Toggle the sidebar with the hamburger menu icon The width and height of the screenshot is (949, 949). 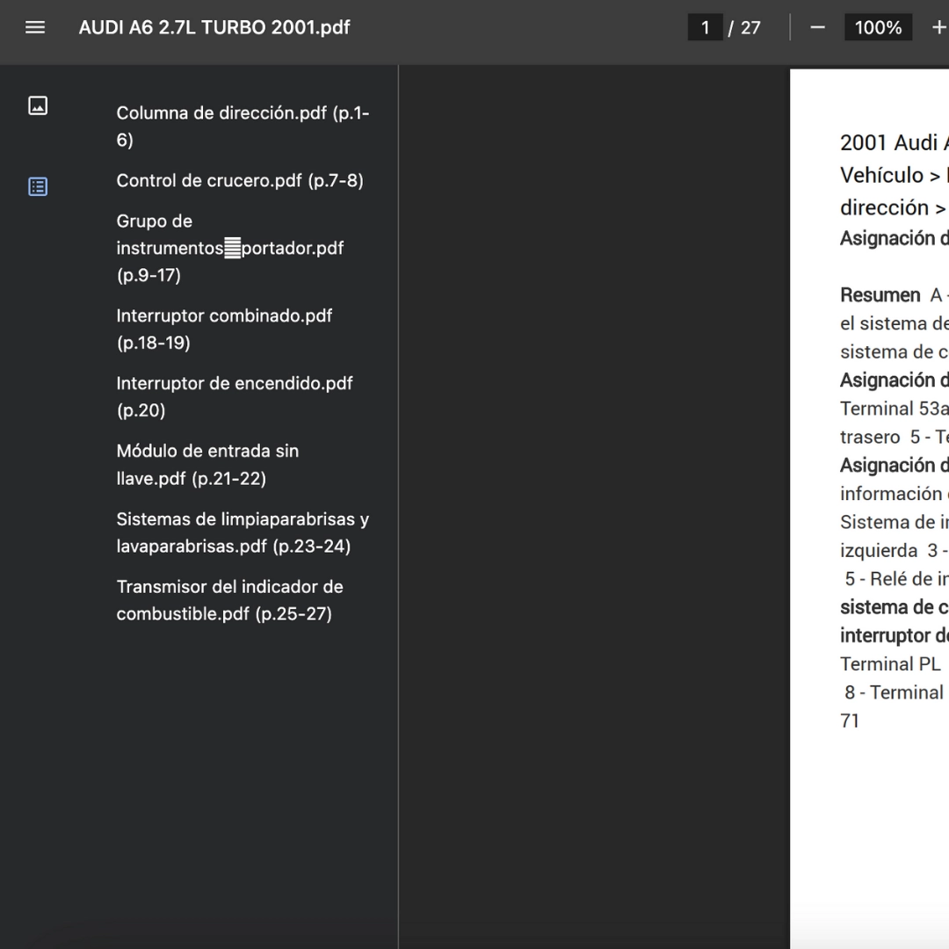click(35, 27)
